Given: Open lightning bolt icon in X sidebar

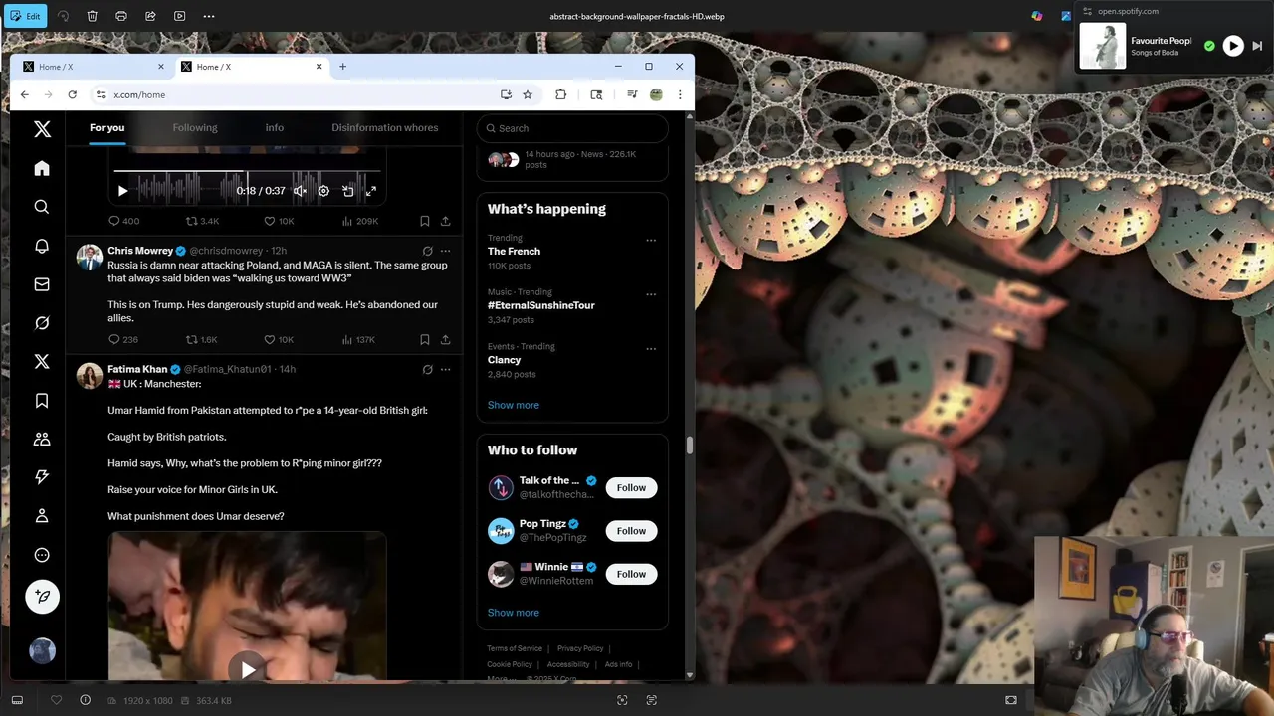Looking at the screenshot, I should coord(42,477).
